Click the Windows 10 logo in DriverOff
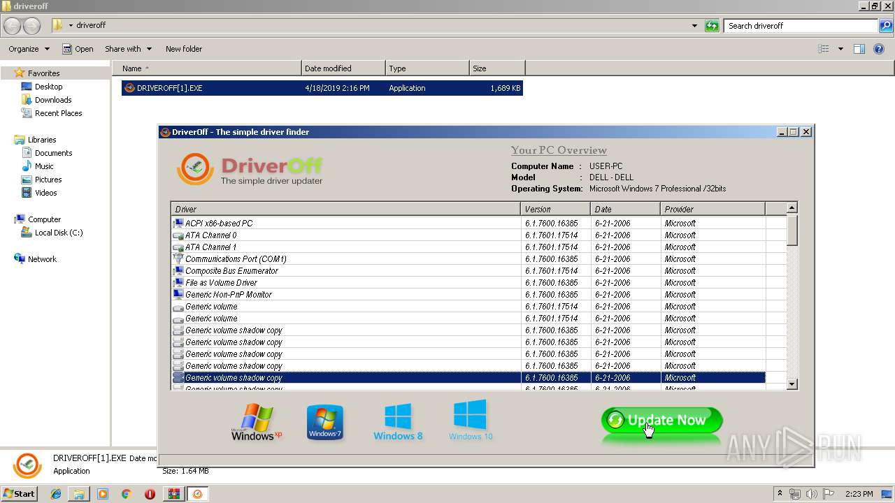895x503 pixels. click(471, 420)
